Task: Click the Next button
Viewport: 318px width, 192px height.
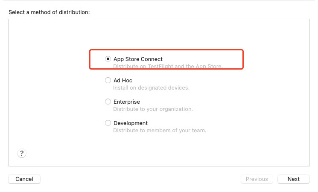Action: [293, 179]
